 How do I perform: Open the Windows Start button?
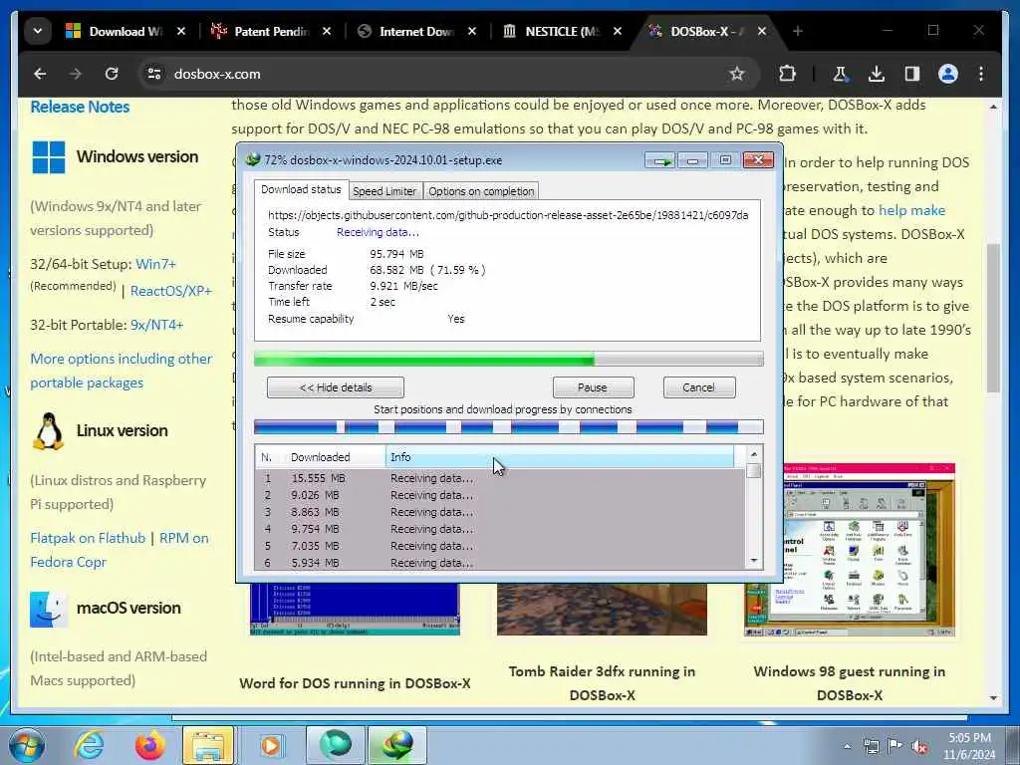pyautogui.click(x=25, y=745)
